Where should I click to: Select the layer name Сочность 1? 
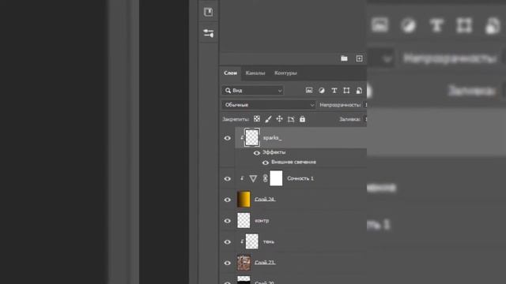300,178
